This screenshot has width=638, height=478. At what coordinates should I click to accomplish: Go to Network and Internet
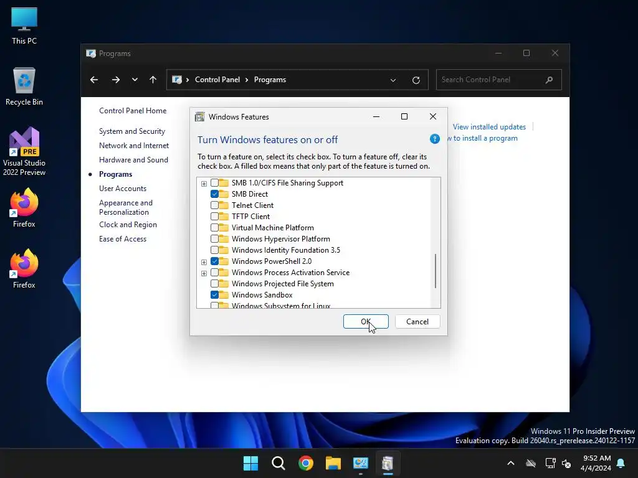coord(134,146)
